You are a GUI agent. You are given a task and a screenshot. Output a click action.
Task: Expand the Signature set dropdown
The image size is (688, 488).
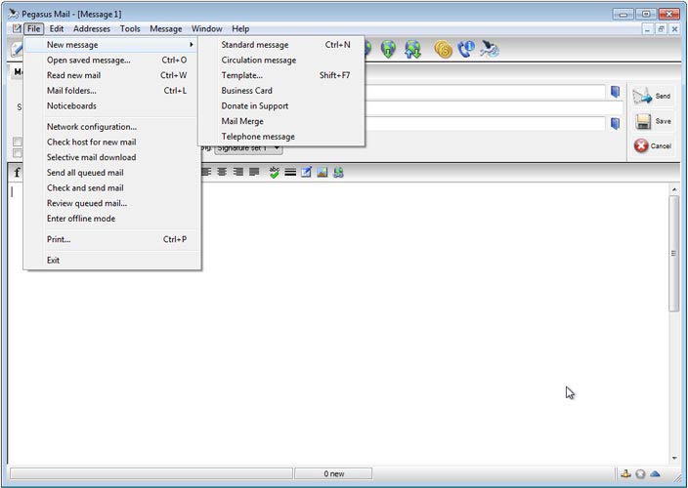coord(276,148)
